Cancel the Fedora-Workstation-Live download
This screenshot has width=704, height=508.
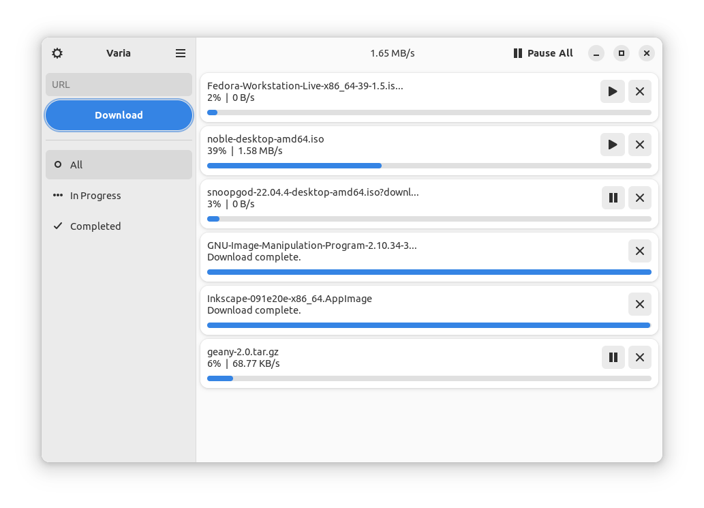639,91
